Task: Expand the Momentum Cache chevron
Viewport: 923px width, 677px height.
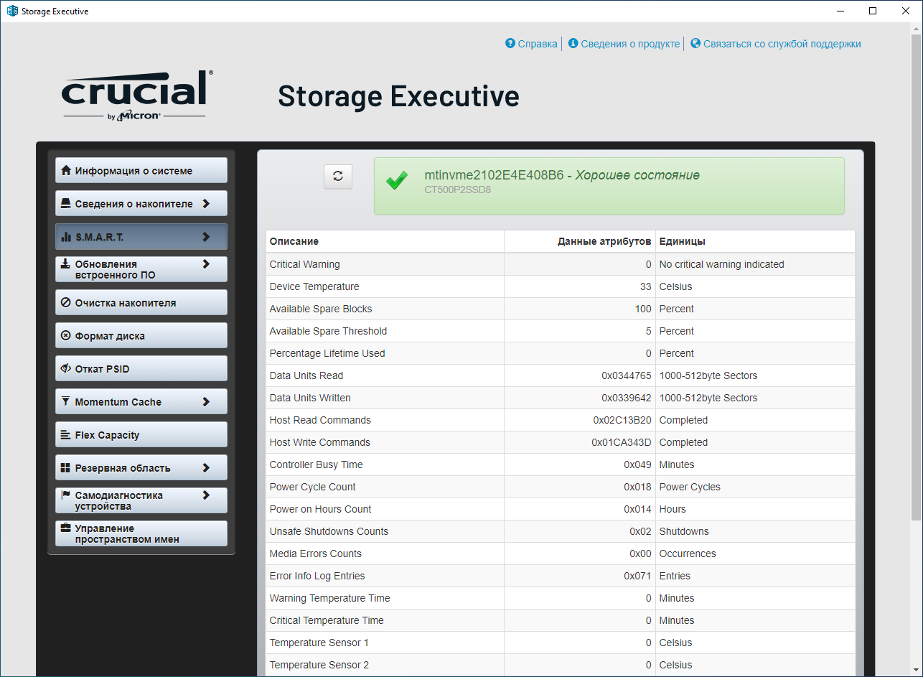Action: 206,402
